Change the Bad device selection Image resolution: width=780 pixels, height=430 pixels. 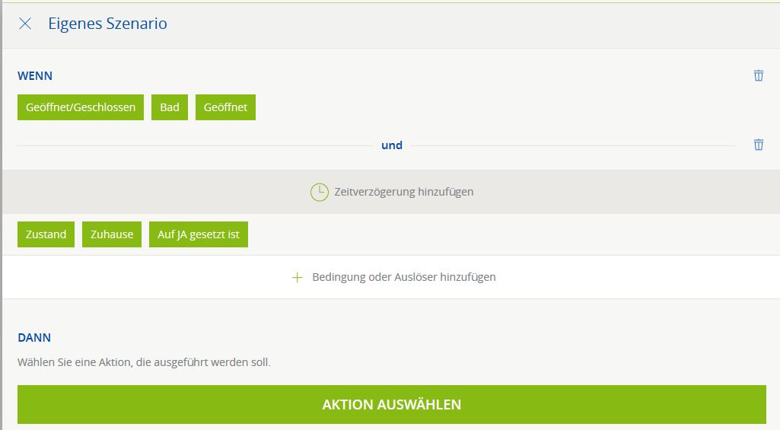pos(170,107)
